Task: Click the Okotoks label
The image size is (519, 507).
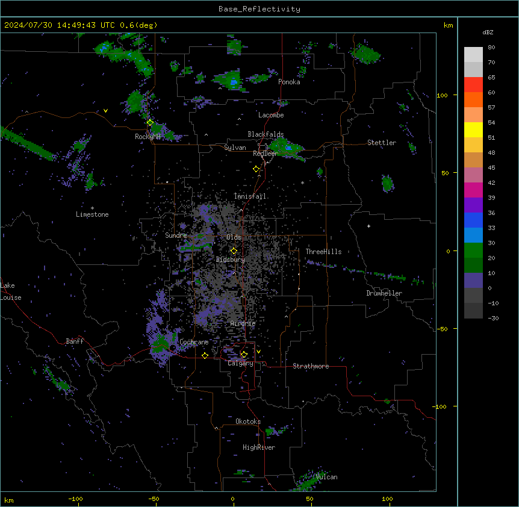Action: [x=248, y=421]
